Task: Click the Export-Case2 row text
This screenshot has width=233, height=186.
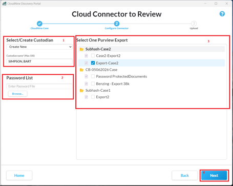Action: (x=107, y=63)
